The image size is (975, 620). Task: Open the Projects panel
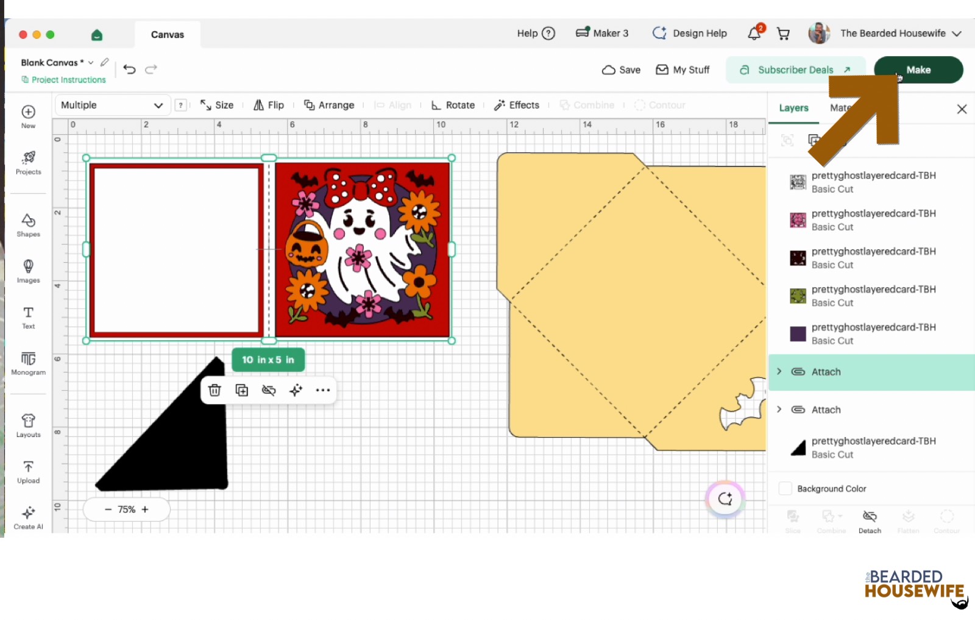[28, 163]
